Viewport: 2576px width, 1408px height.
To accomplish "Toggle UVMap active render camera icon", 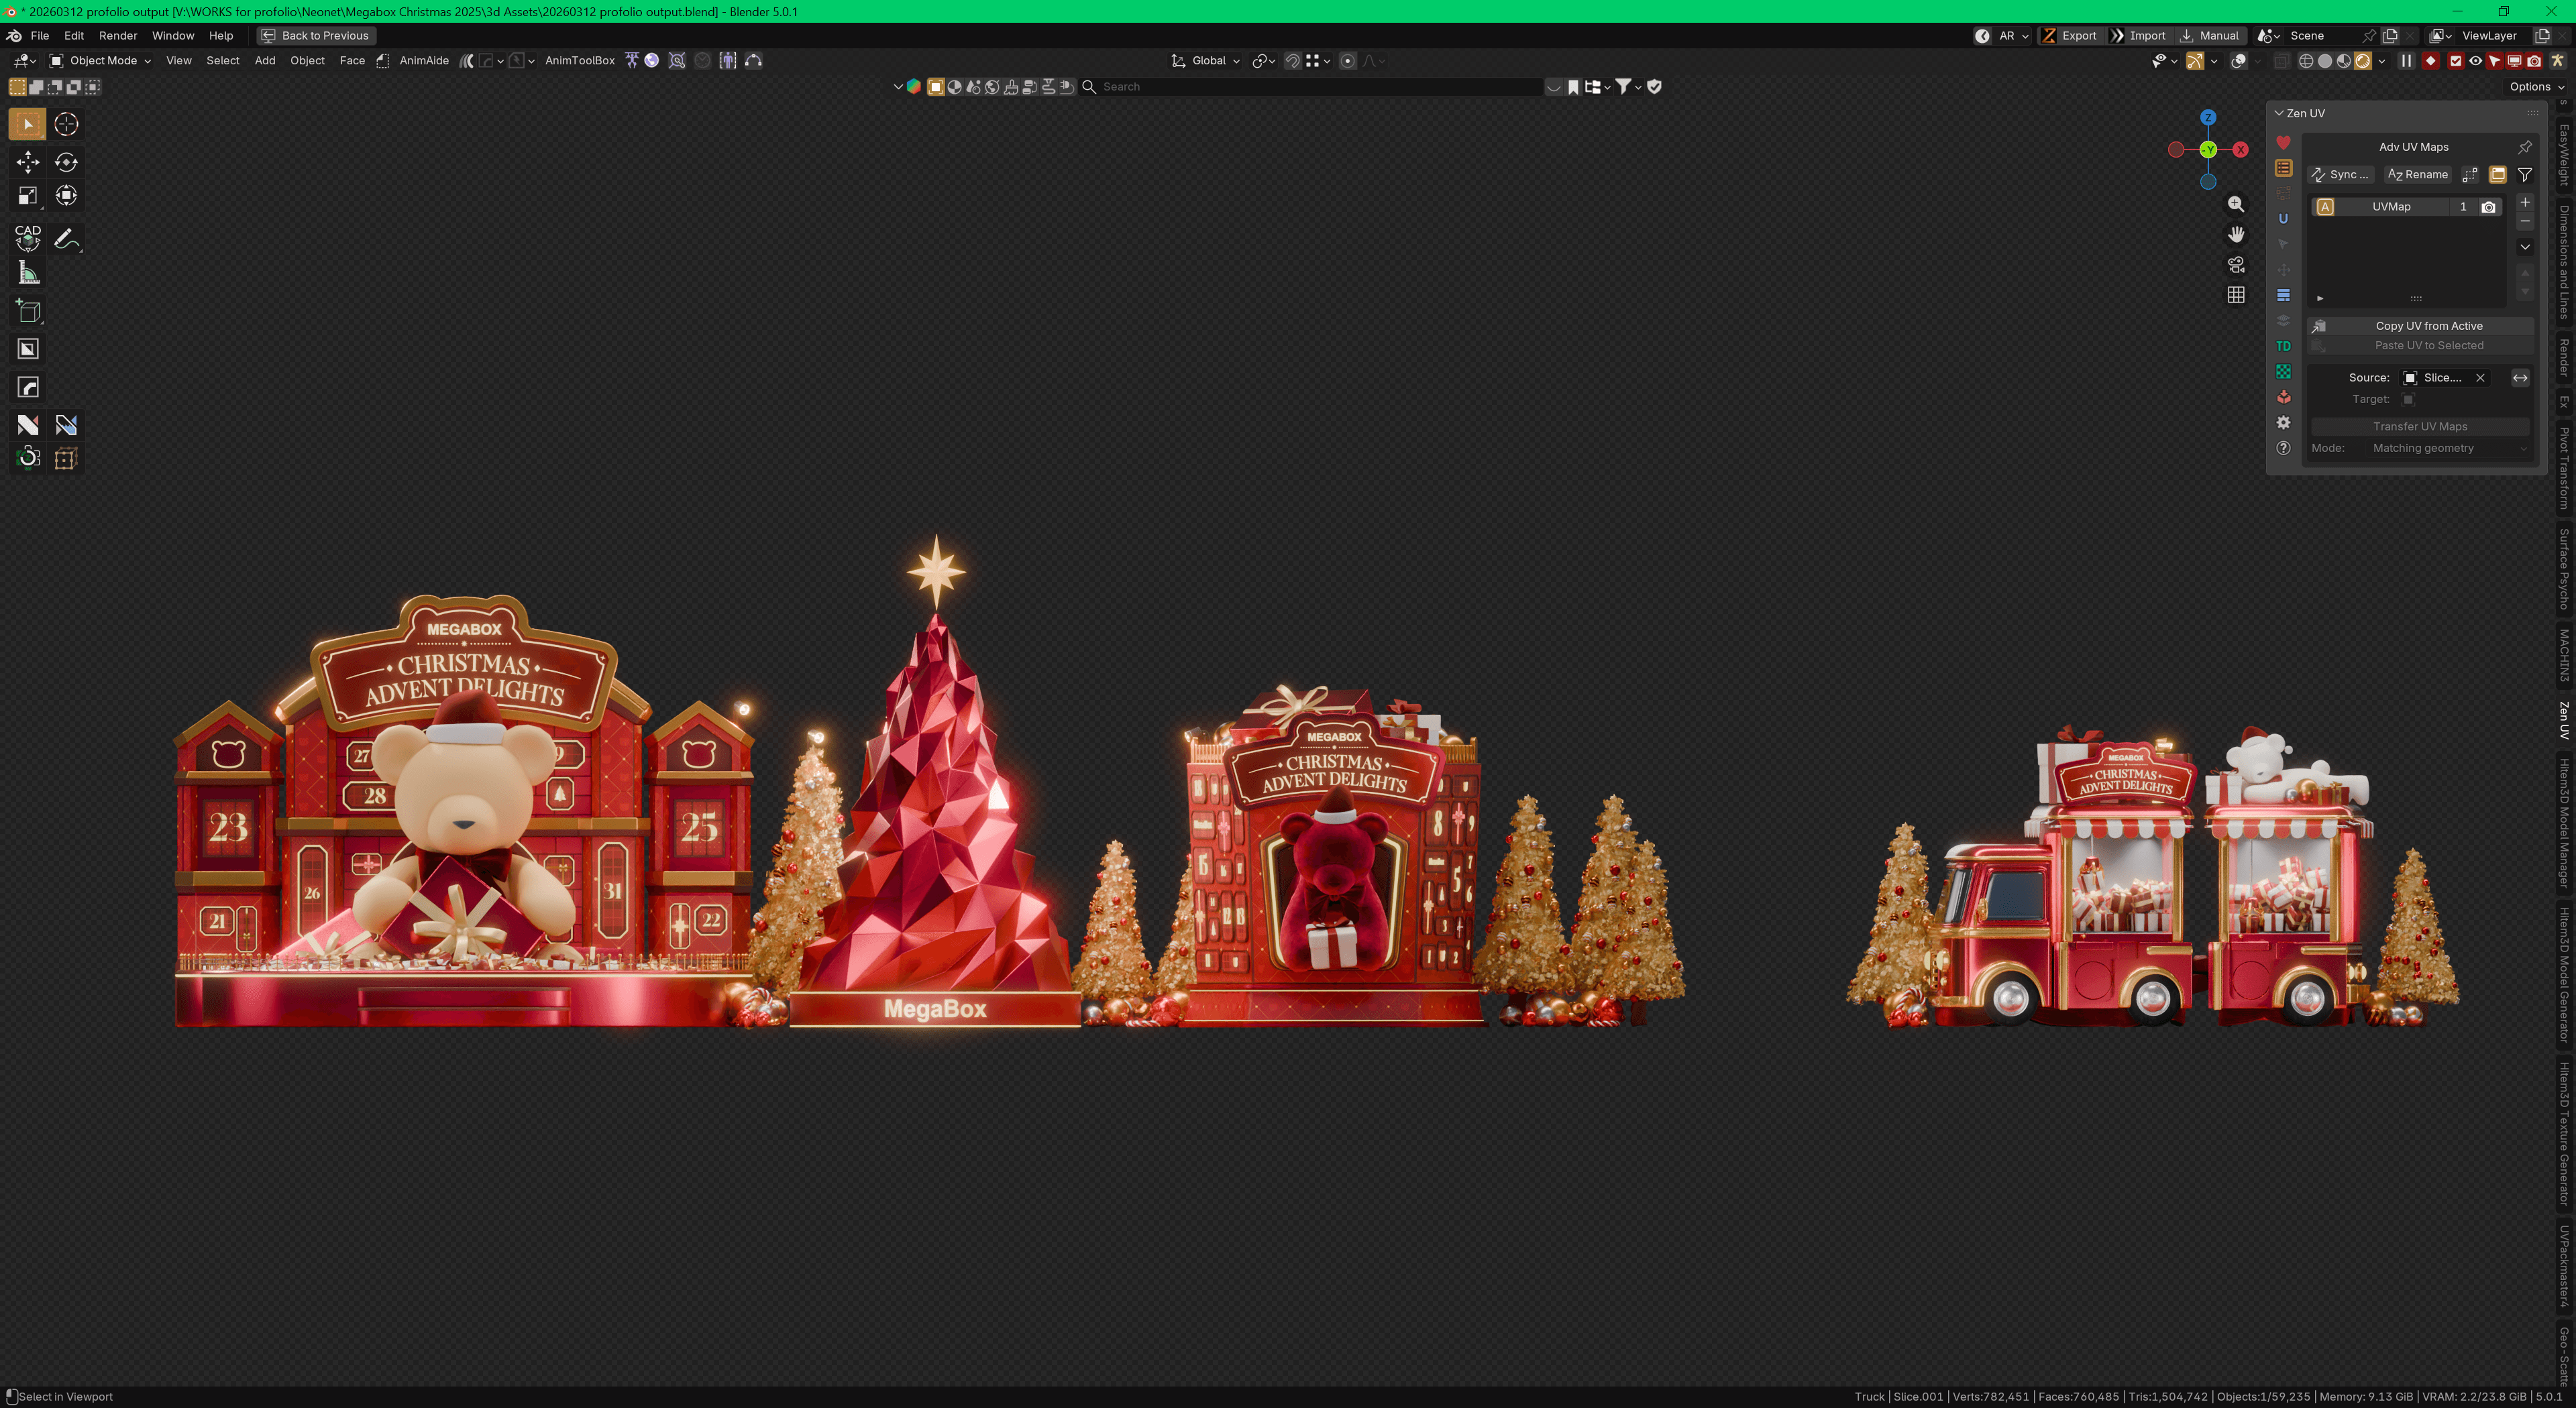I will tap(2489, 207).
